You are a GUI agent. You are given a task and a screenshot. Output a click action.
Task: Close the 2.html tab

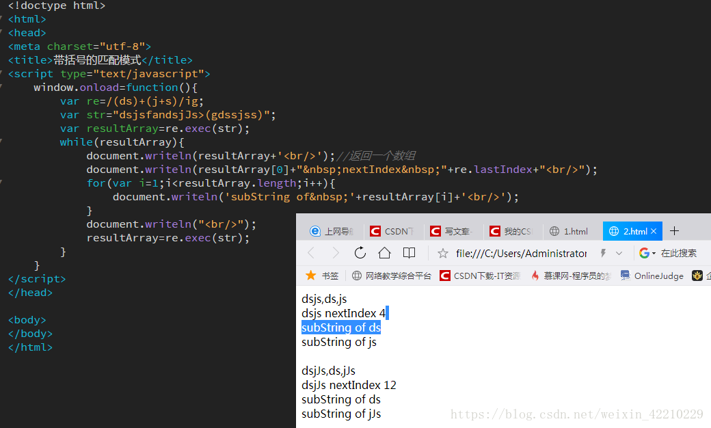click(654, 231)
